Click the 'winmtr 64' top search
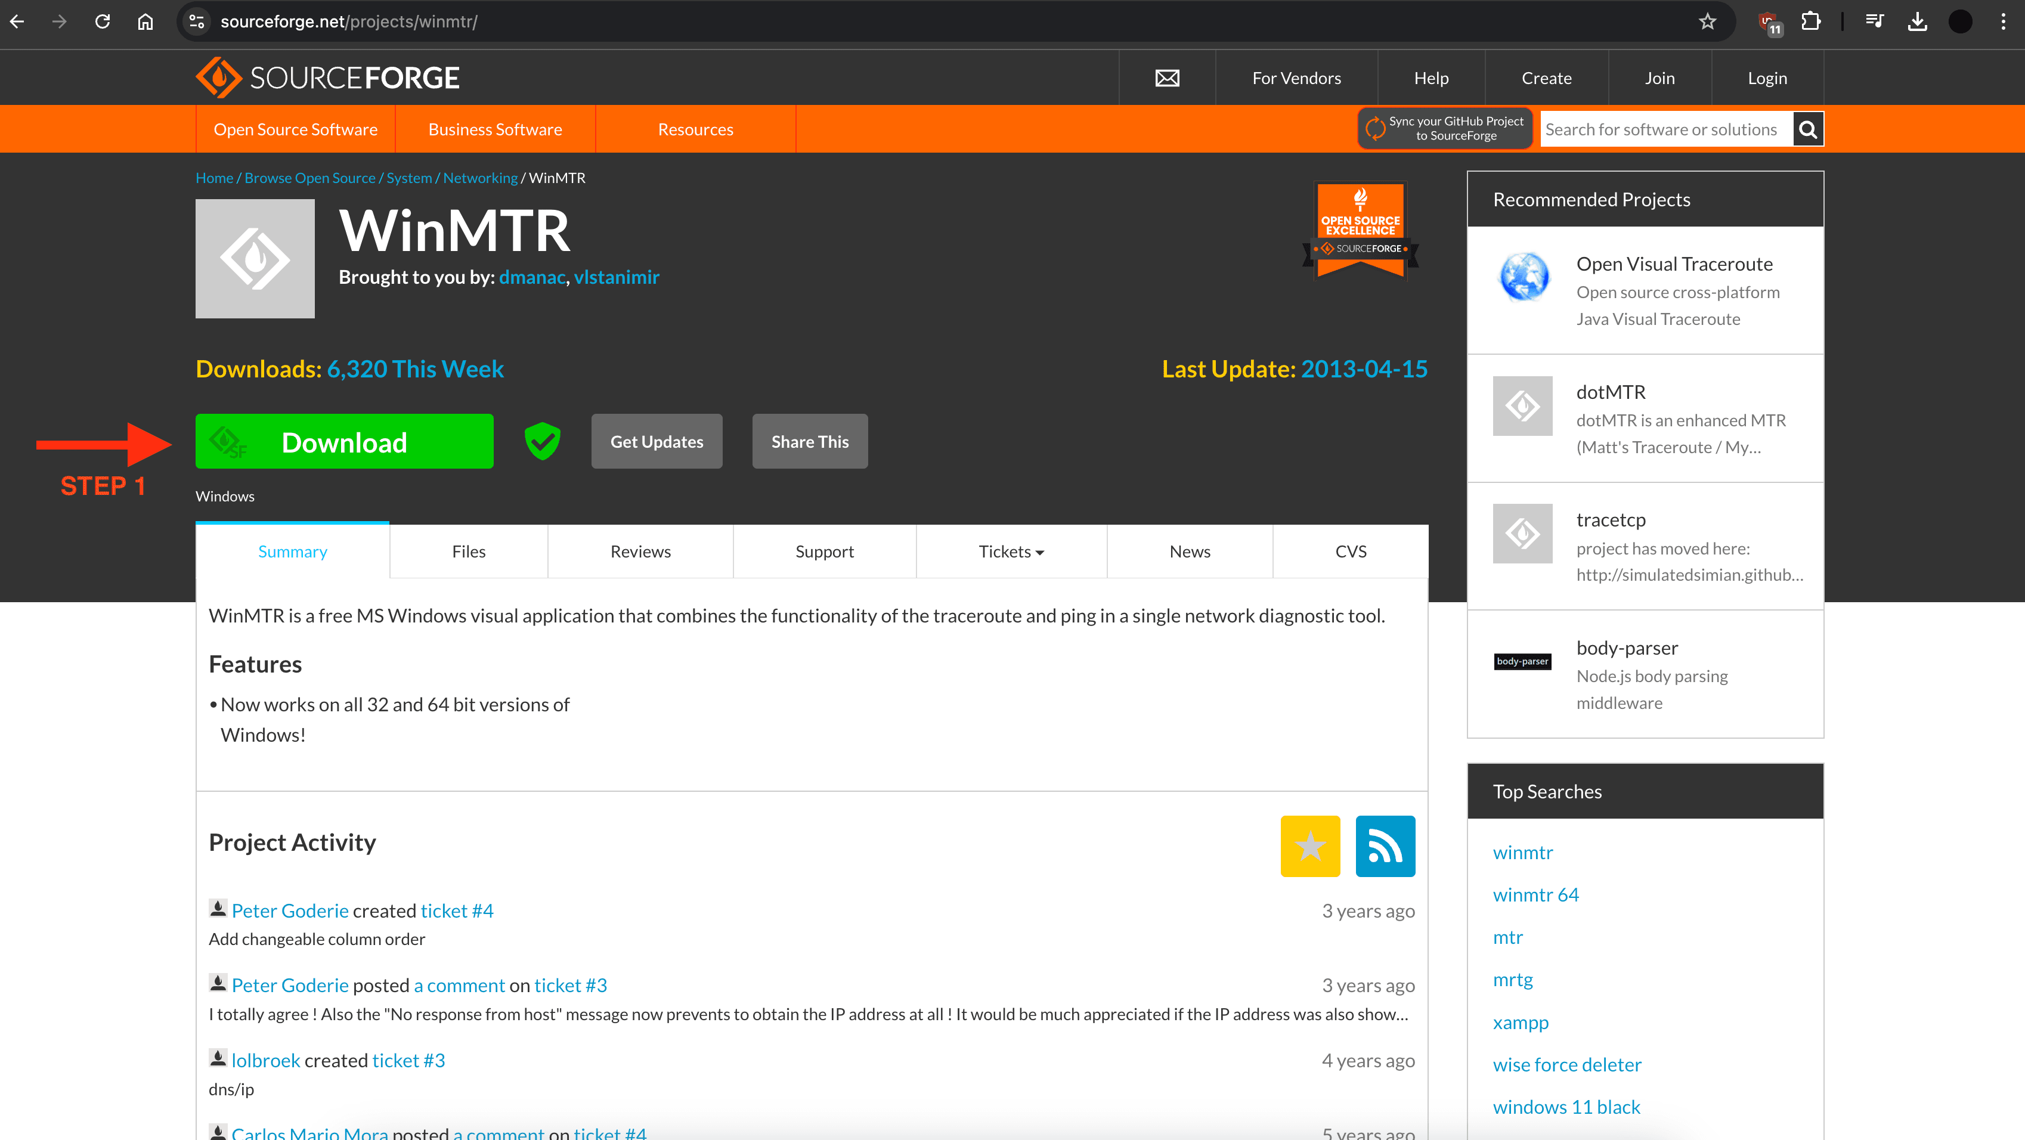2025x1140 pixels. pyautogui.click(x=1535, y=895)
